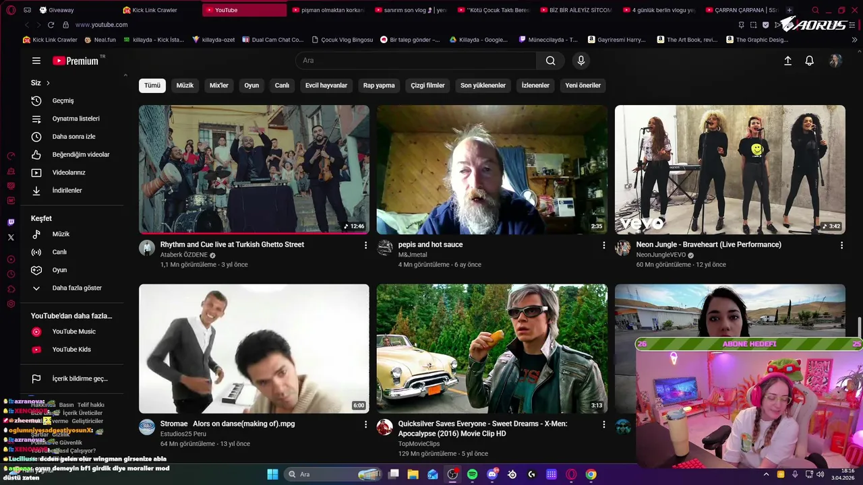
Task: Select the Müzik filter chip
Action: click(x=185, y=86)
